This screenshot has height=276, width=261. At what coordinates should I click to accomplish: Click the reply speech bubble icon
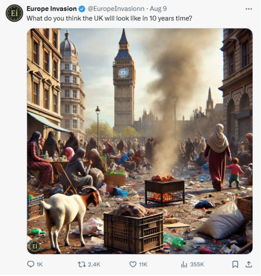coord(30,264)
